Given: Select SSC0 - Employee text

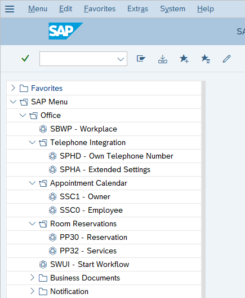Looking at the screenshot, I should pos(91,211).
